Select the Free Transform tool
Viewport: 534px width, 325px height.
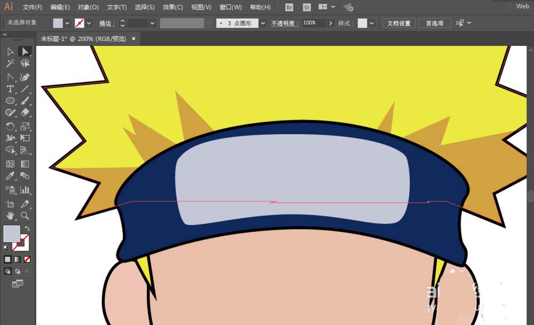(x=25, y=138)
